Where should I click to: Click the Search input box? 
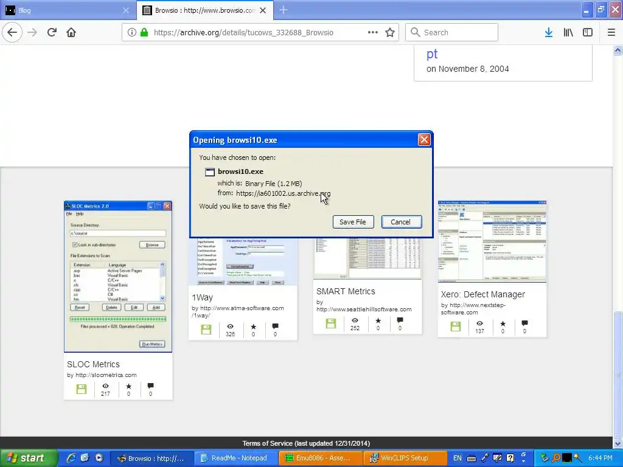tap(452, 32)
